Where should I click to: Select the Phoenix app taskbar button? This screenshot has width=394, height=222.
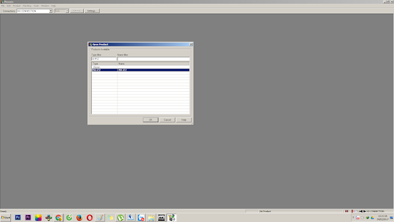[172, 218]
